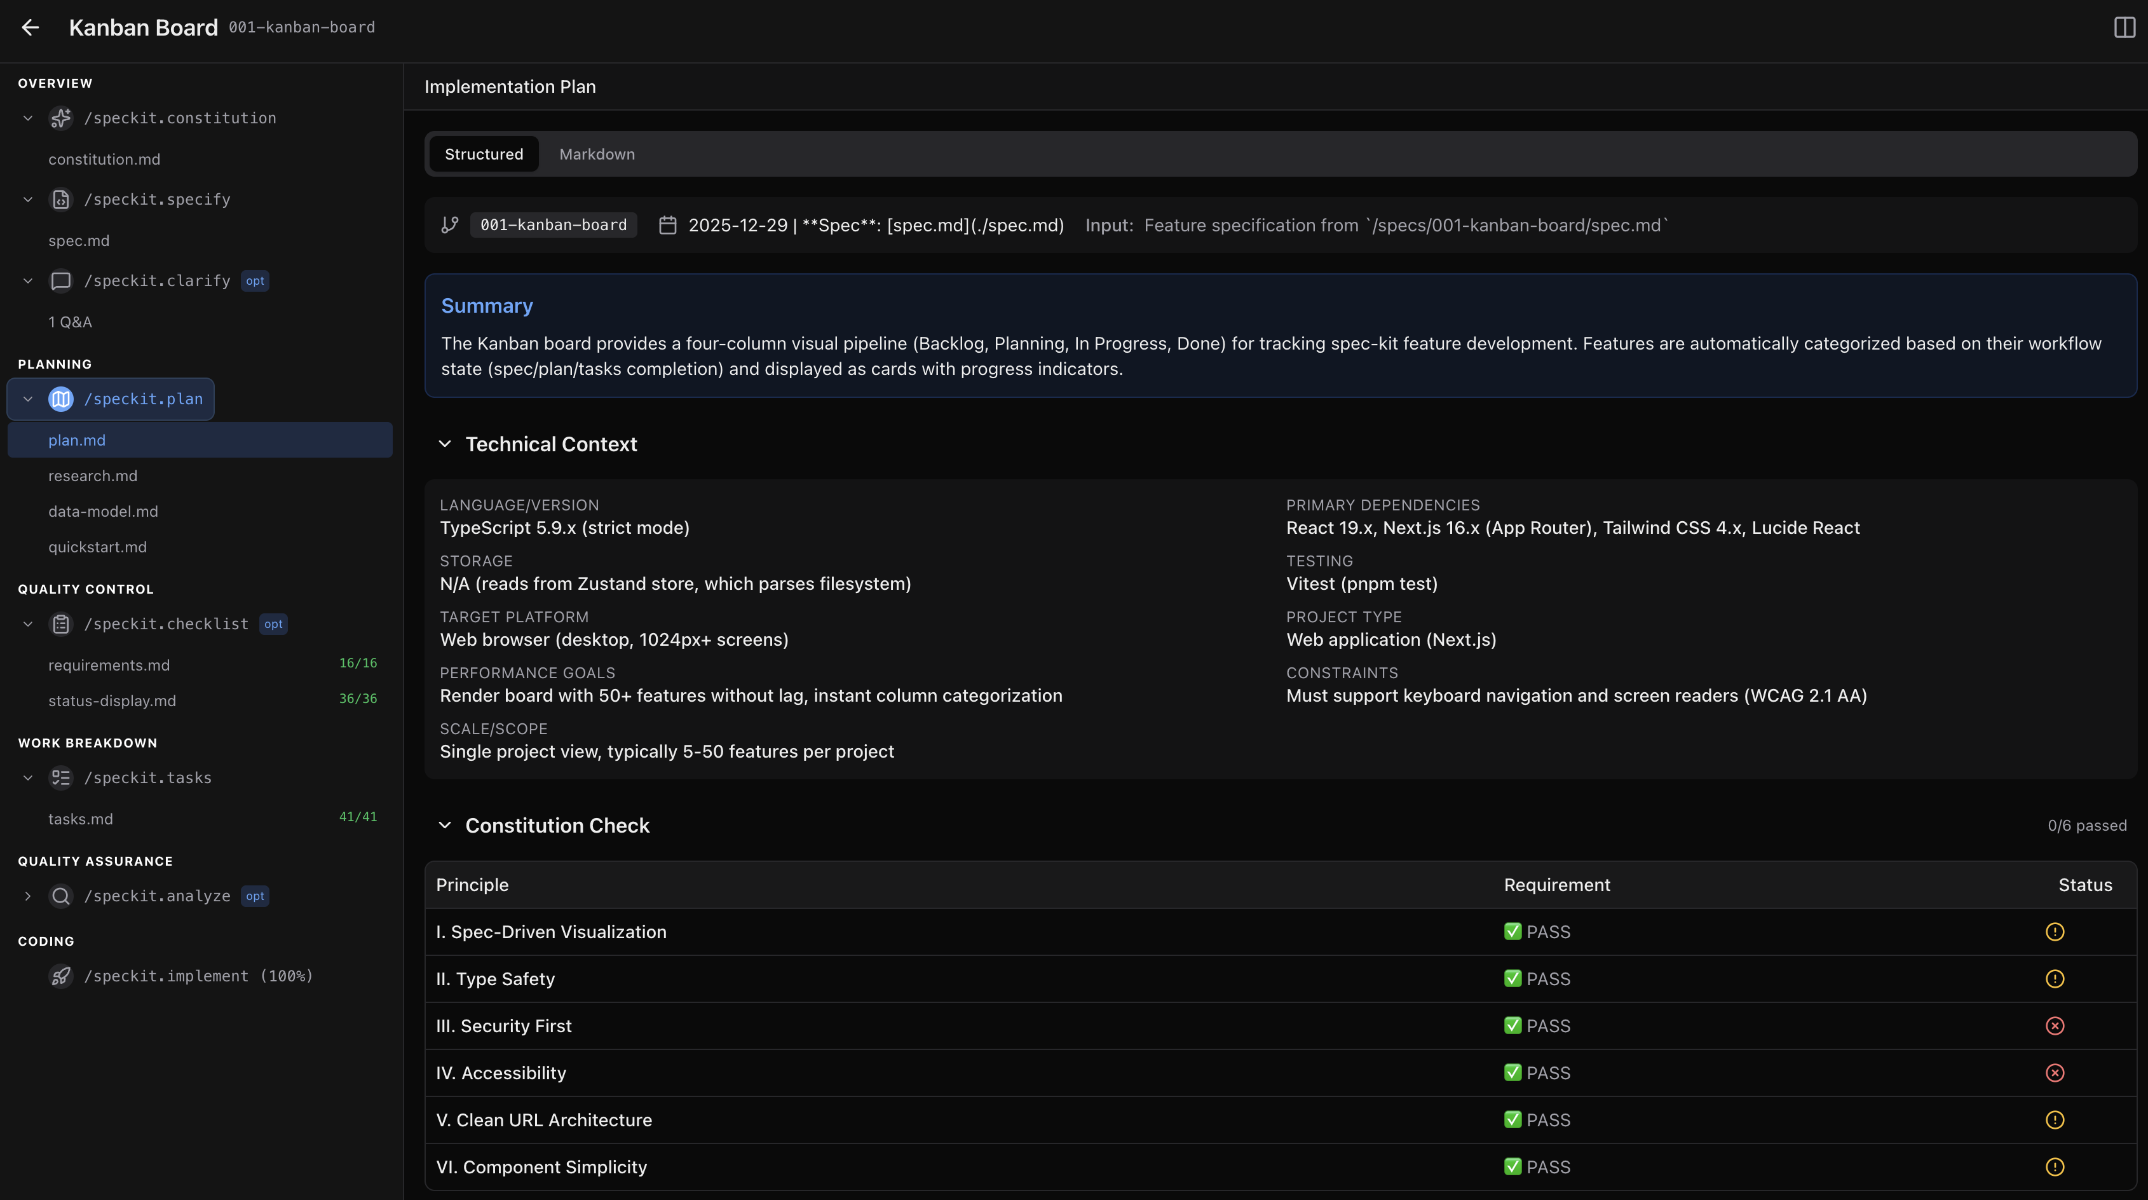Toggle the split panel layout icon
The image size is (2148, 1200).
pyautogui.click(x=2124, y=27)
